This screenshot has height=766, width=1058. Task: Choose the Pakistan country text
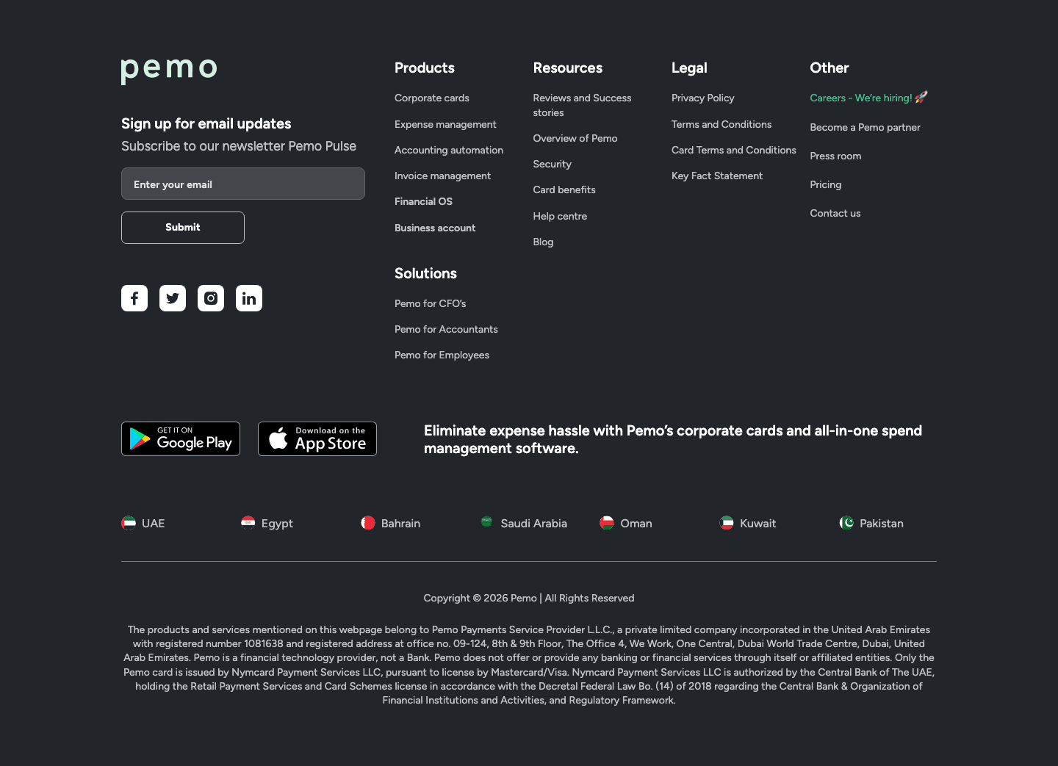882,523
